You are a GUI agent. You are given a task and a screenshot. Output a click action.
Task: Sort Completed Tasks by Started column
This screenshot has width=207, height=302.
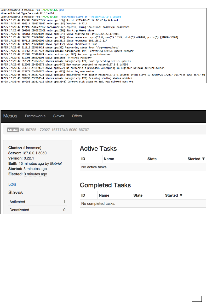[185, 195]
